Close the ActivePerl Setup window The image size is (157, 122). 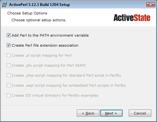coord(151,5)
